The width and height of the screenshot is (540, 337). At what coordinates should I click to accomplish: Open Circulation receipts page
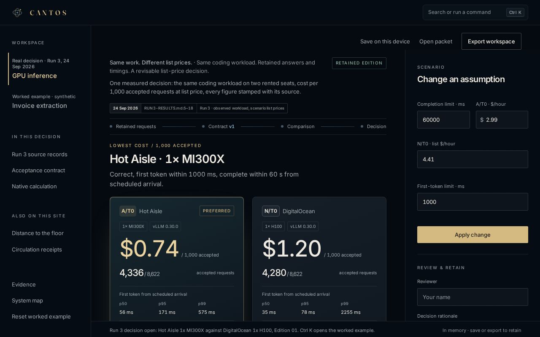pyautogui.click(x=37, y=249)
